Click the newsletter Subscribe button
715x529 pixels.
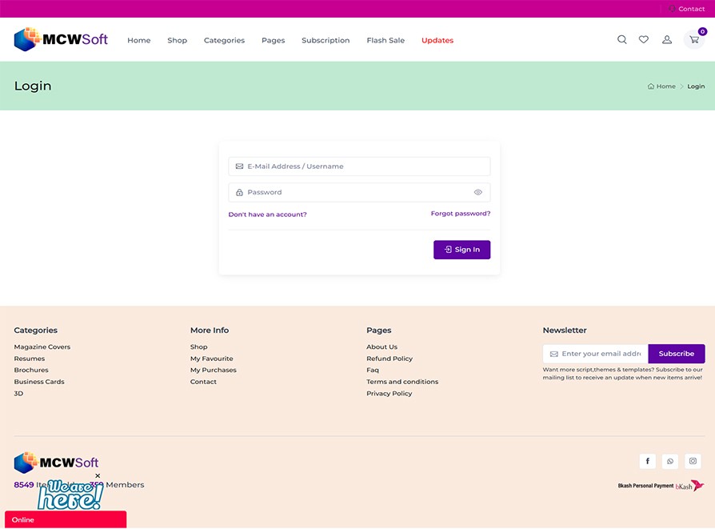pos(676,354)
